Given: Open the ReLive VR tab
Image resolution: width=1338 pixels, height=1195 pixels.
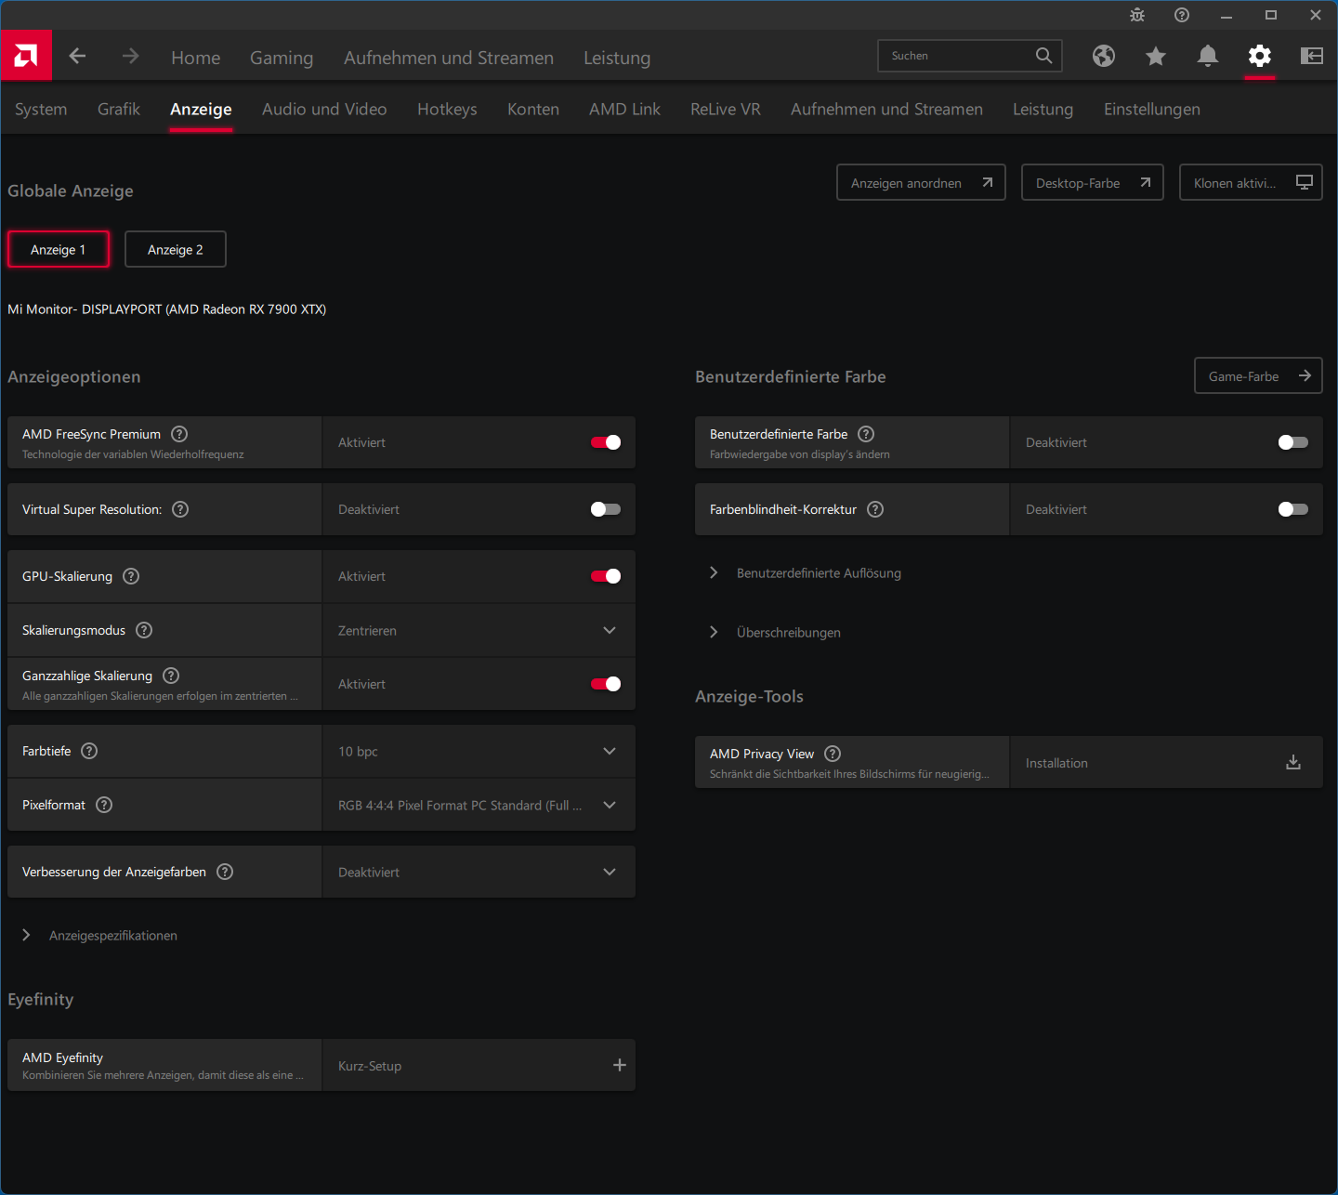Looking at the screenshot, I should [x=726, y=109].
